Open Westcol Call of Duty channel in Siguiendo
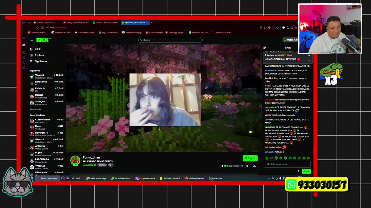Screen dimensions: 371x208 coord(46,76)
